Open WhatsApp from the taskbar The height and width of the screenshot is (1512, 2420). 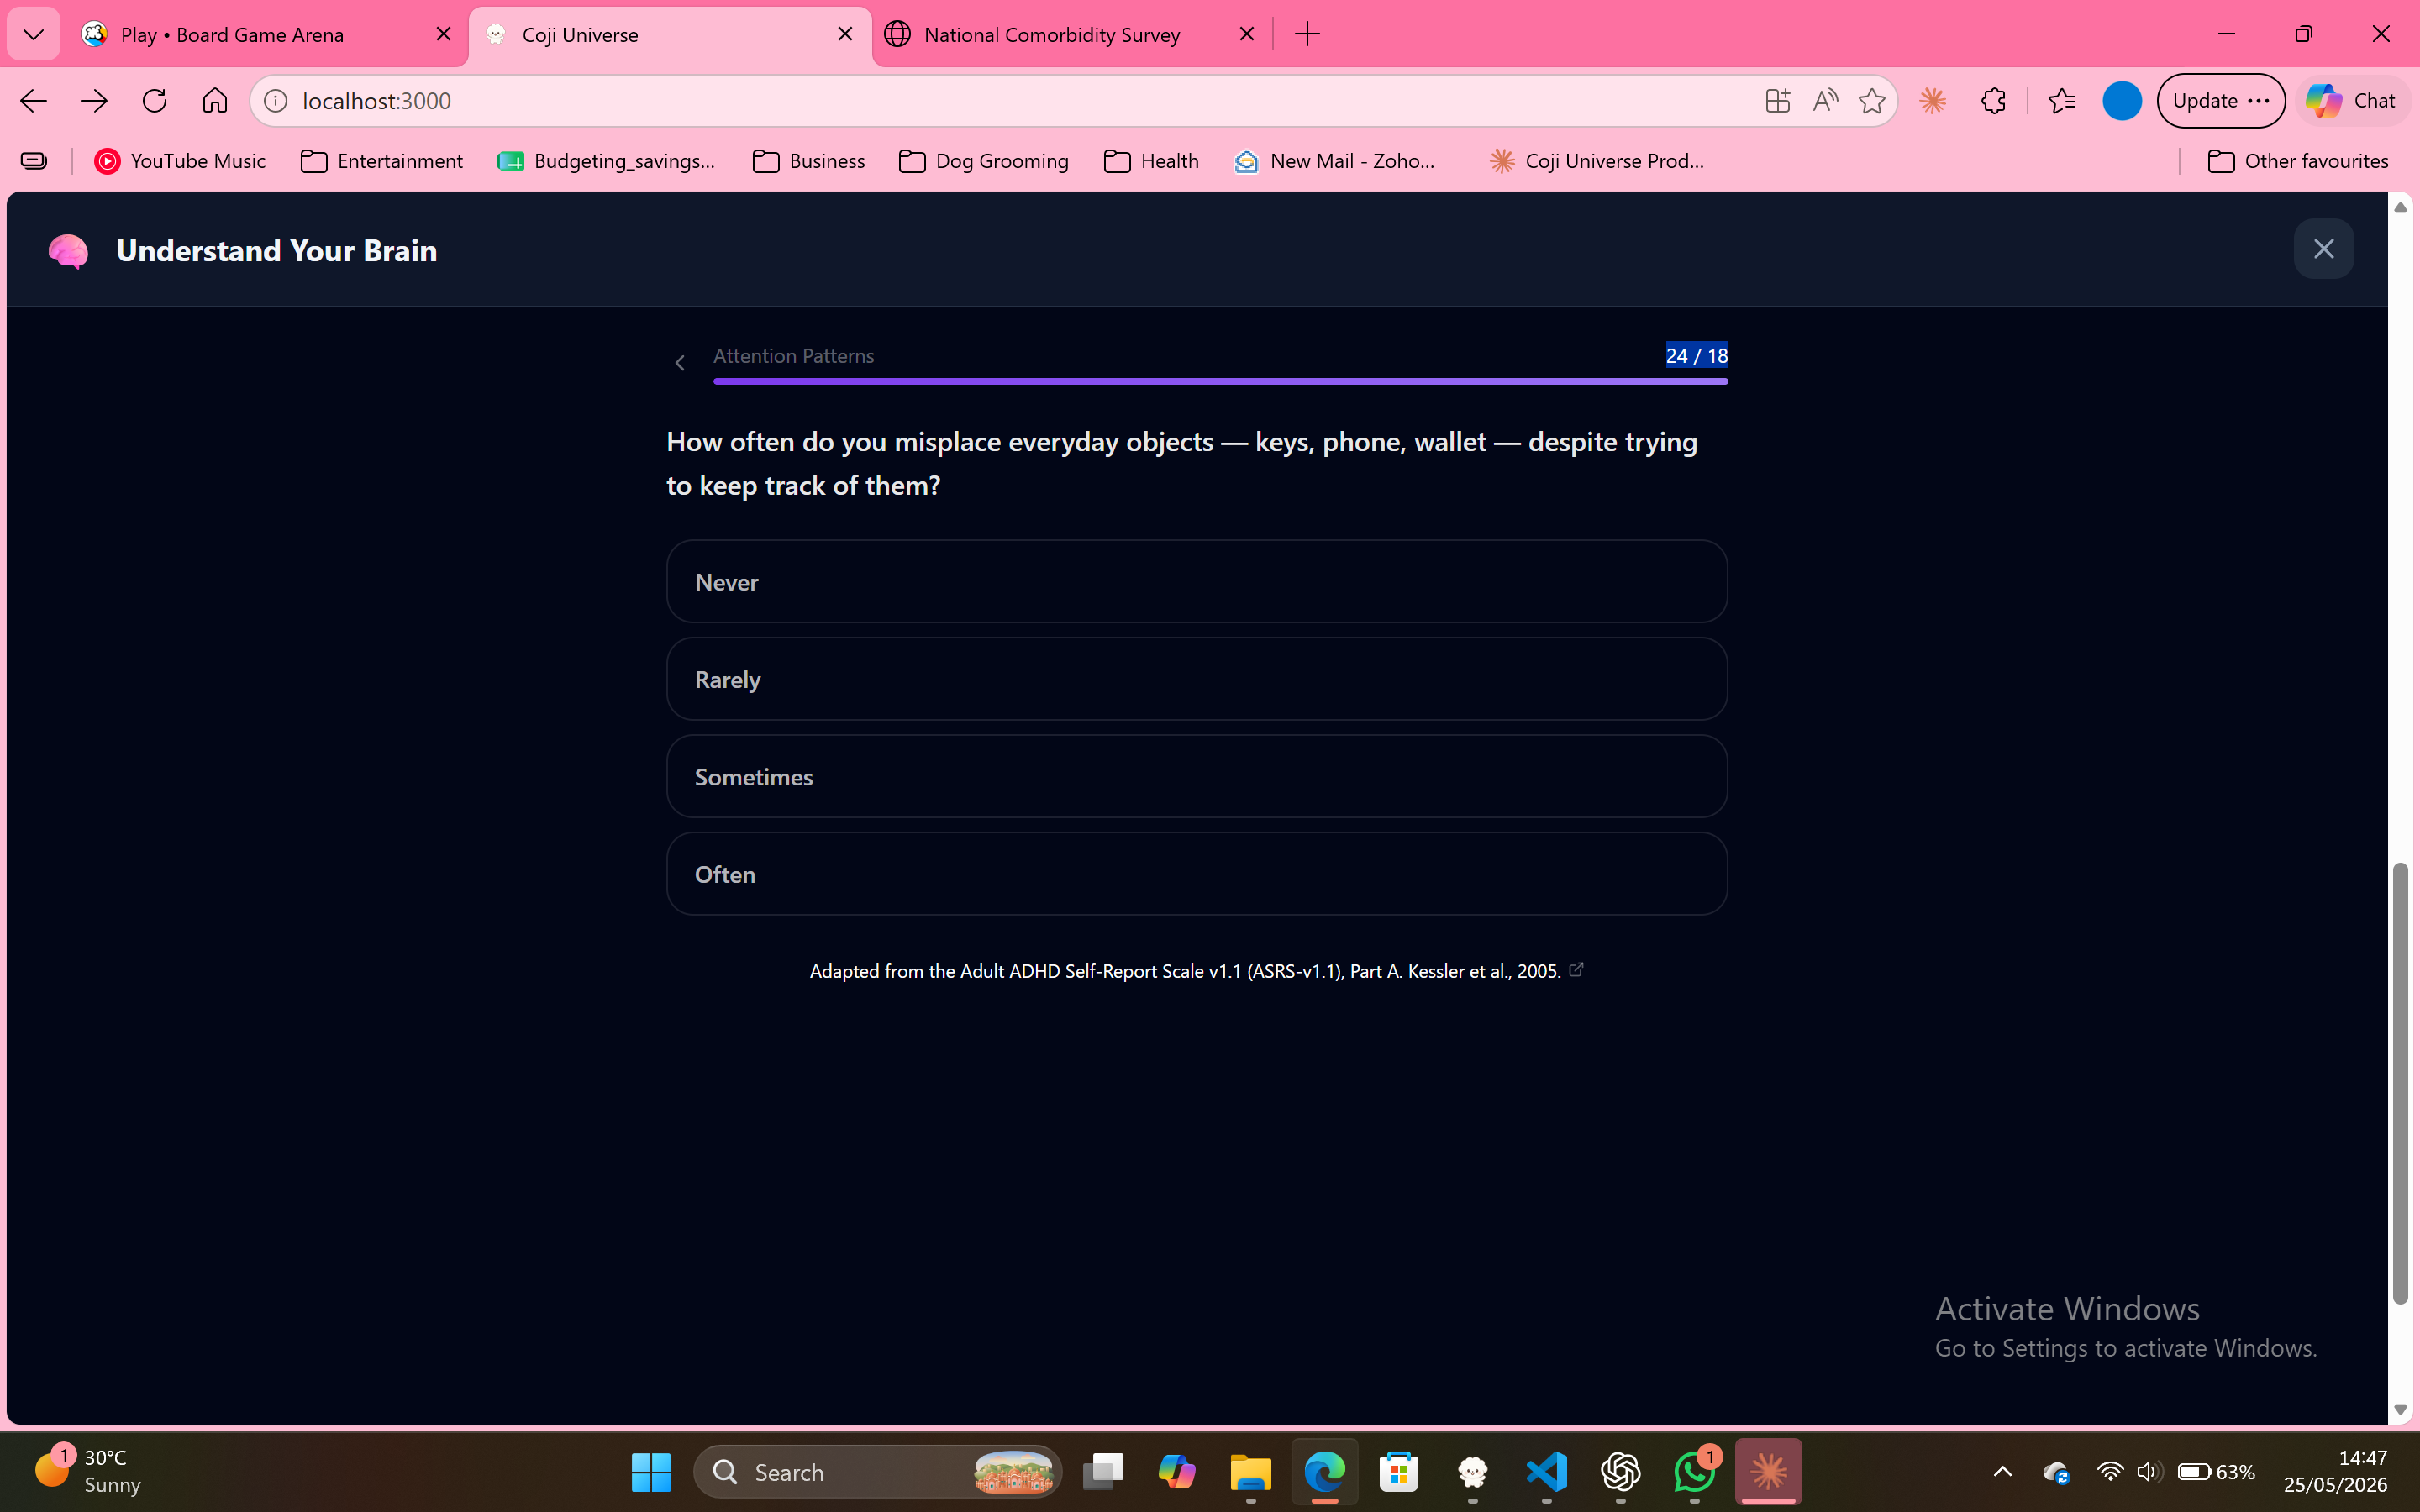1695,1472
